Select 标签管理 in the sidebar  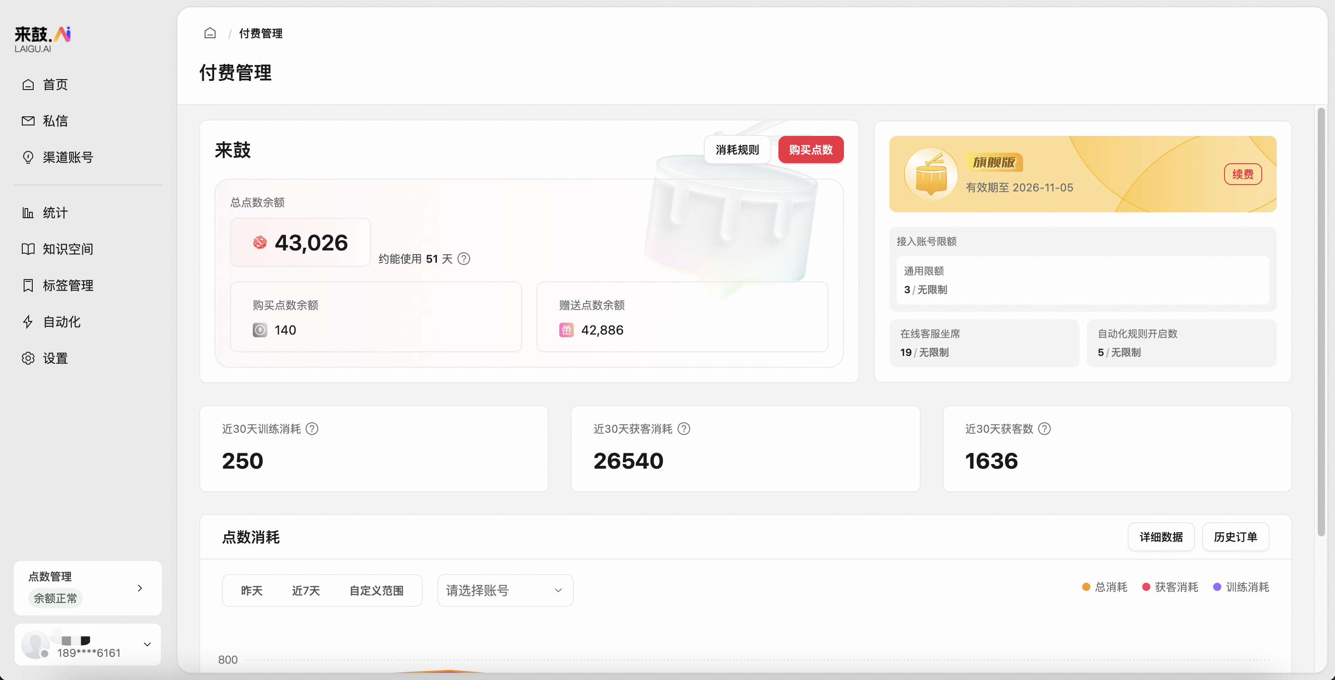click(x=68, y=285)
